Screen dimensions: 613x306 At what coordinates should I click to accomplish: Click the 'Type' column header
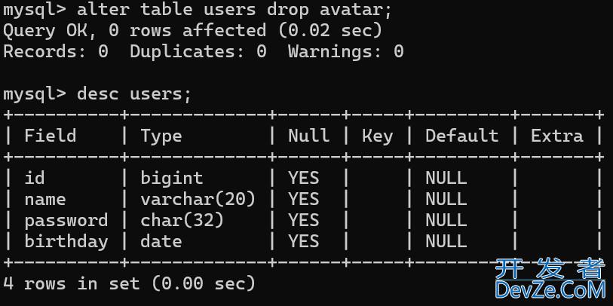(161, 136)
